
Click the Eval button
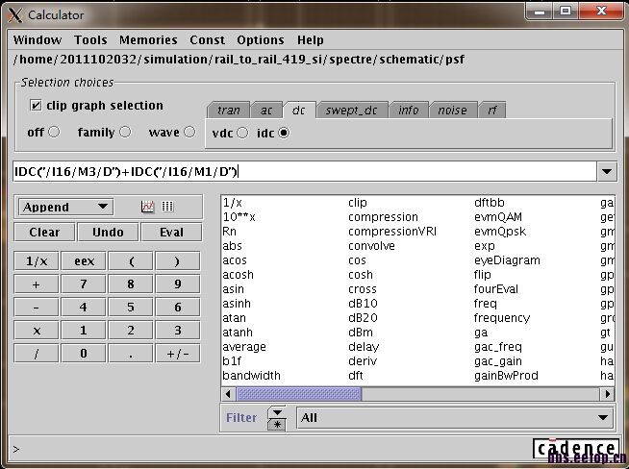[x=171, y=233]
